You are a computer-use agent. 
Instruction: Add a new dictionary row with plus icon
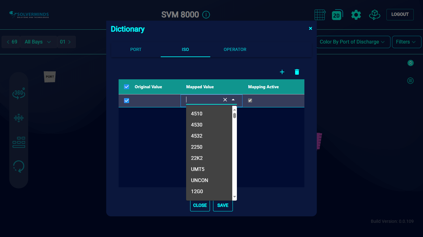coord(282,72)
